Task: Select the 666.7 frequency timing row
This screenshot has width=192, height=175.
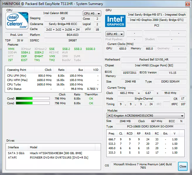Action: pyautogui.click(x=145, y=139)
